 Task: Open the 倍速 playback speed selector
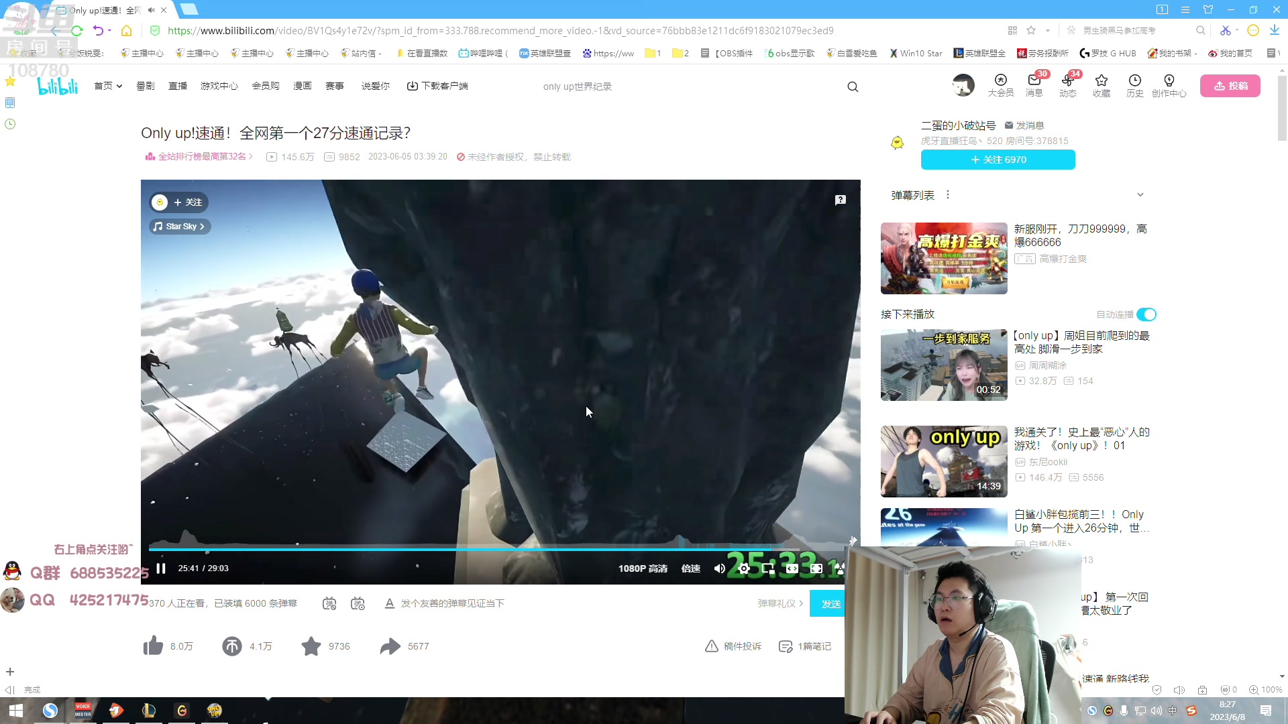[690, 568]
